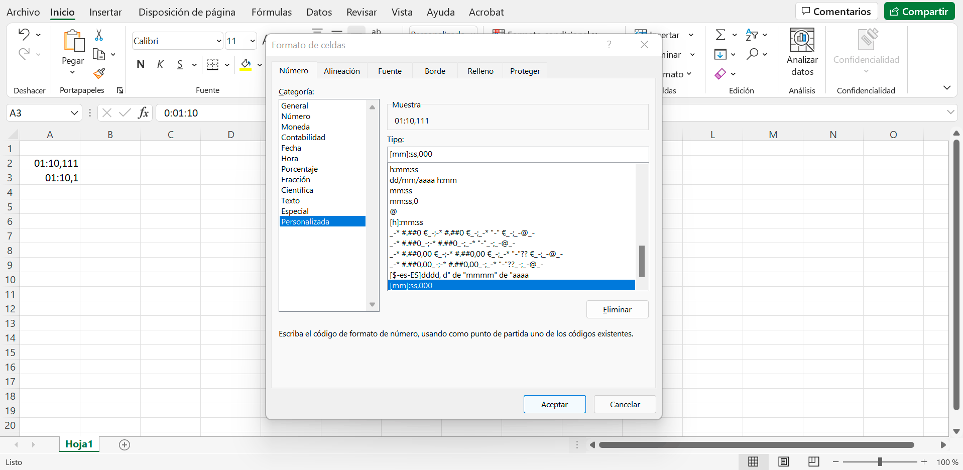Click the Pegar clipboard icon
The height and width of the screenshot is (470, 963).
[x=73, y=41]
